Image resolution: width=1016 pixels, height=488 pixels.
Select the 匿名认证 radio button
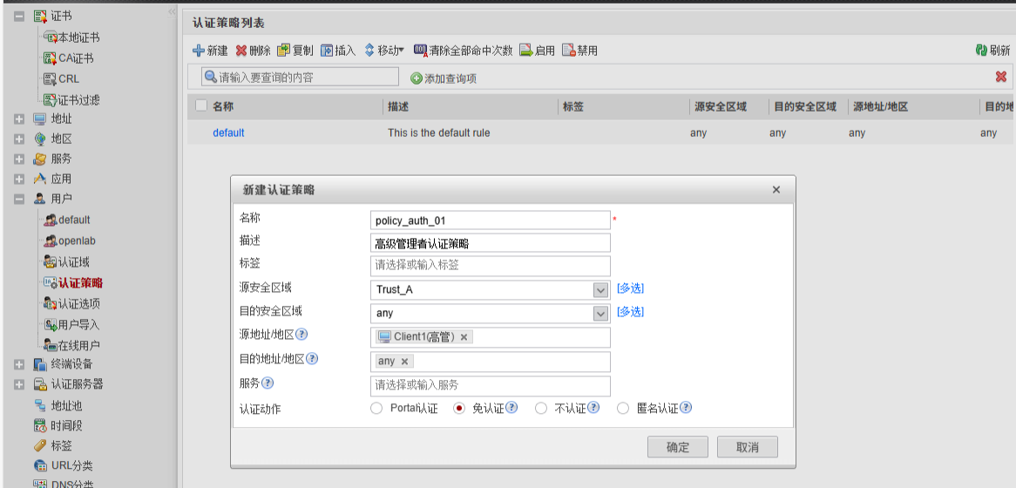click(623, 409)
